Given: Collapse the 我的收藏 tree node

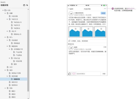Looking at the screenshot, I should click(x=7, y=76).
